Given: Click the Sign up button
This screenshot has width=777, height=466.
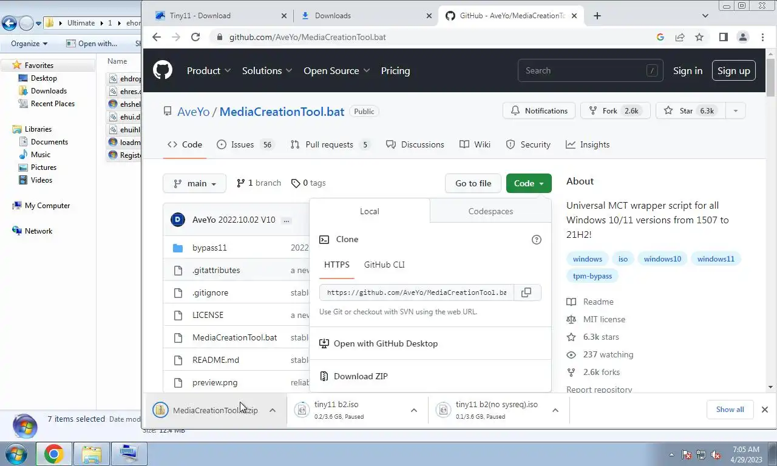Looking at the screenshot, I should (734, 70).
